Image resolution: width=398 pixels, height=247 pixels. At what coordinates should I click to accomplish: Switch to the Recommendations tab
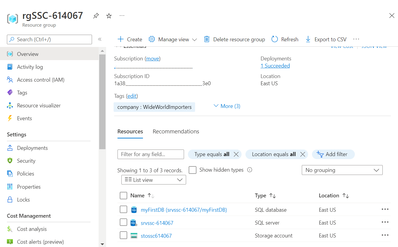pyautogui.click(x=176, y=132)
